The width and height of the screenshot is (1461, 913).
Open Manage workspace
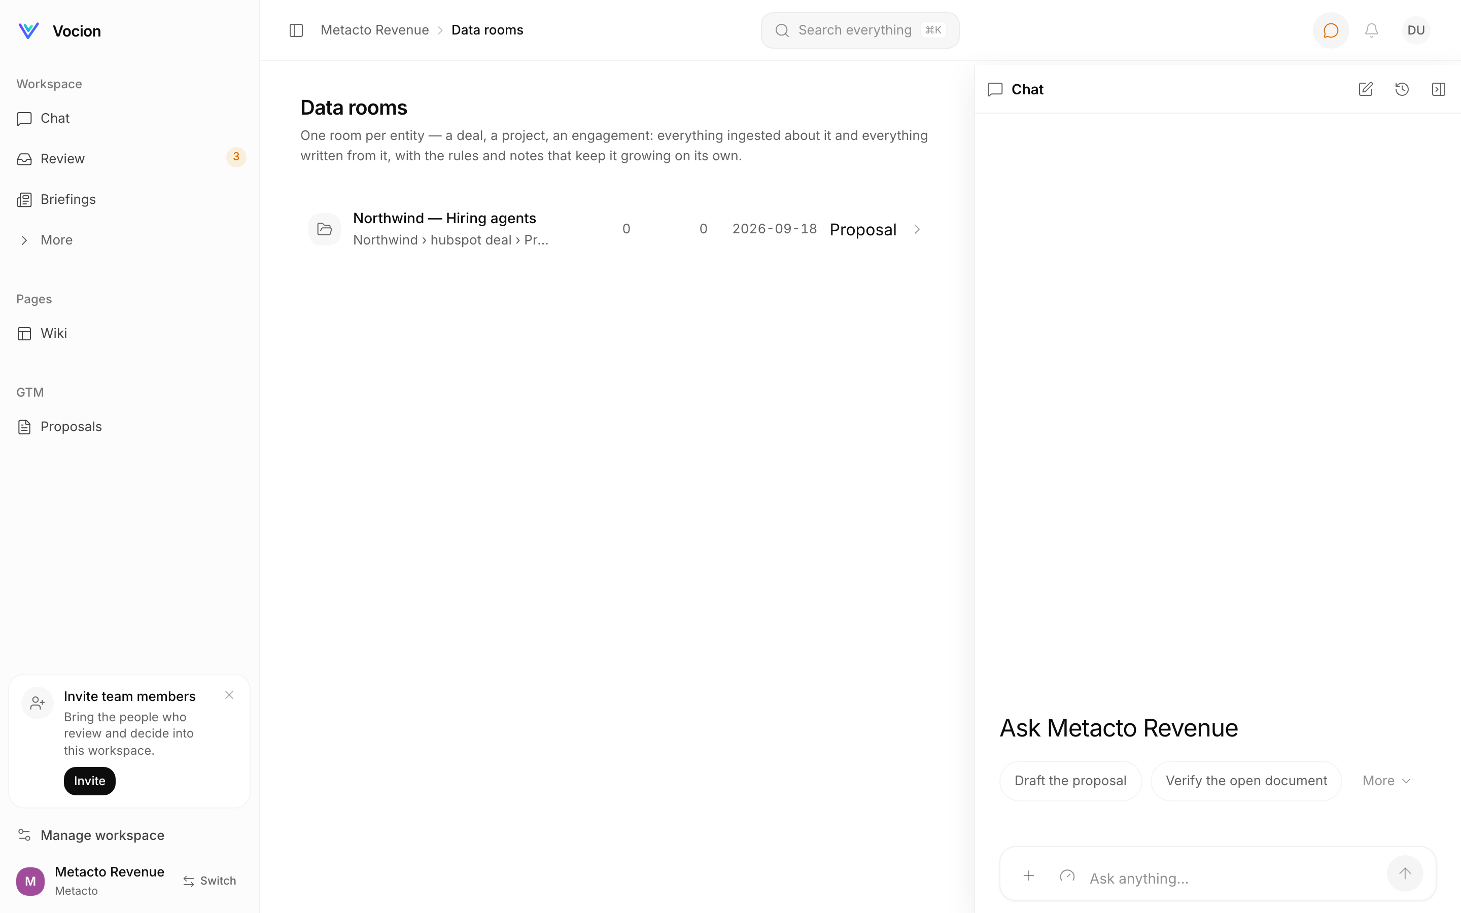pyautogui.click(x=130, y=835)
